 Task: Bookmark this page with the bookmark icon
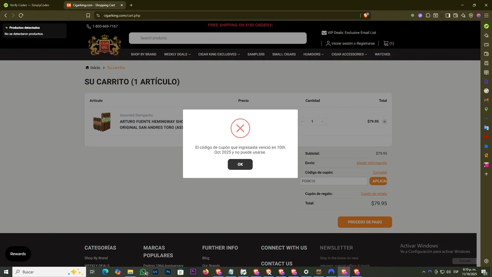tap(88, 15)
